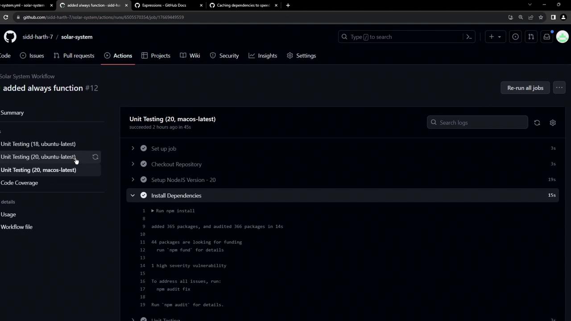Close the Expressions - GitHub Docs tab
Screen dimensions: 571x321
click(x=201, y=5)
